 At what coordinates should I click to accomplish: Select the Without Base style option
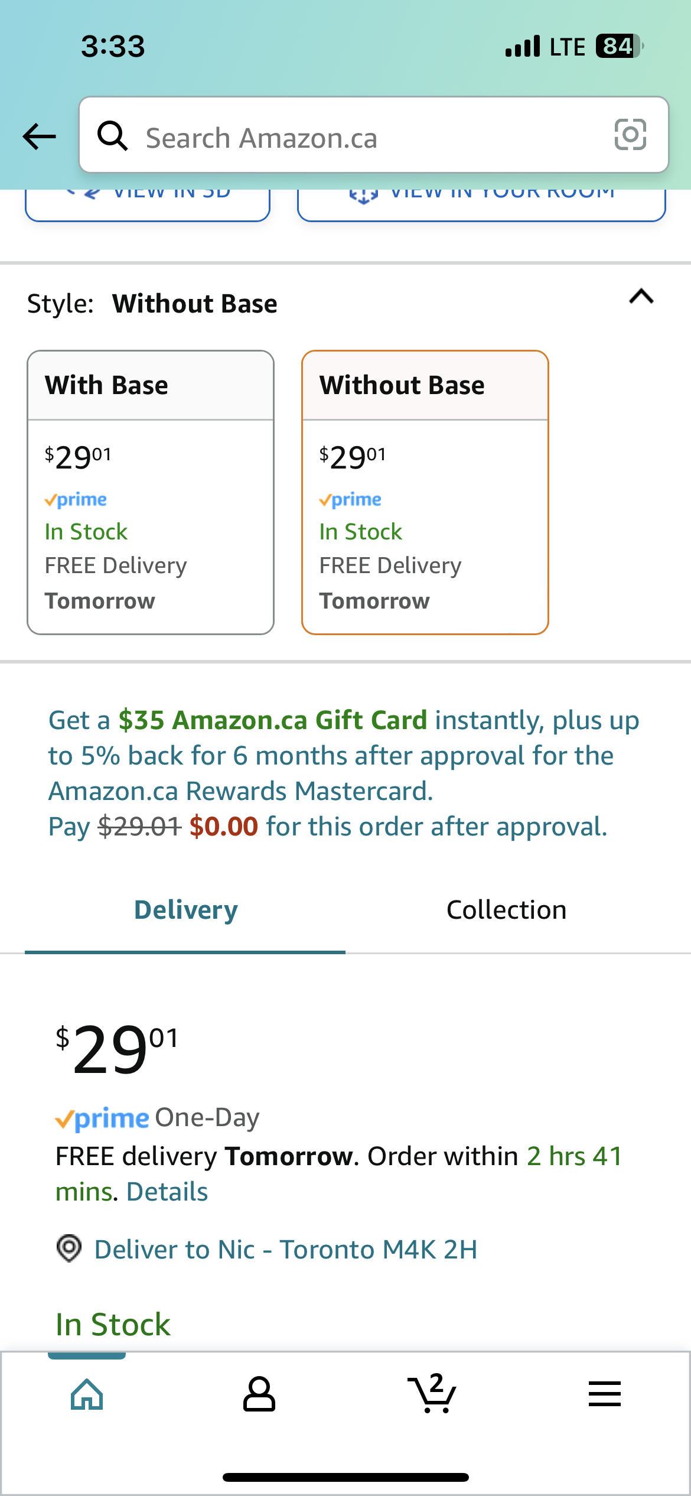tap(425, 490)
